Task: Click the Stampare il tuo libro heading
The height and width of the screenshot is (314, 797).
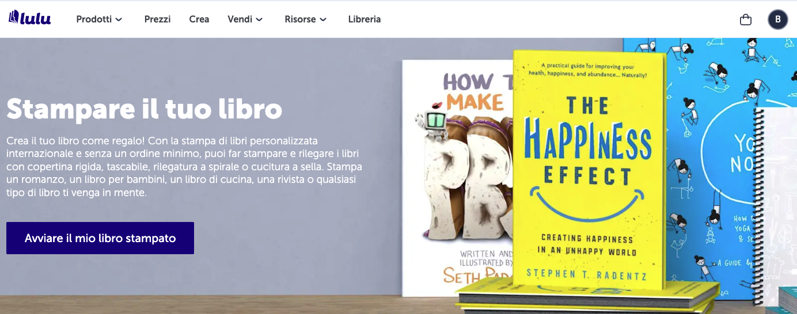Action: [x=145, y=109]
